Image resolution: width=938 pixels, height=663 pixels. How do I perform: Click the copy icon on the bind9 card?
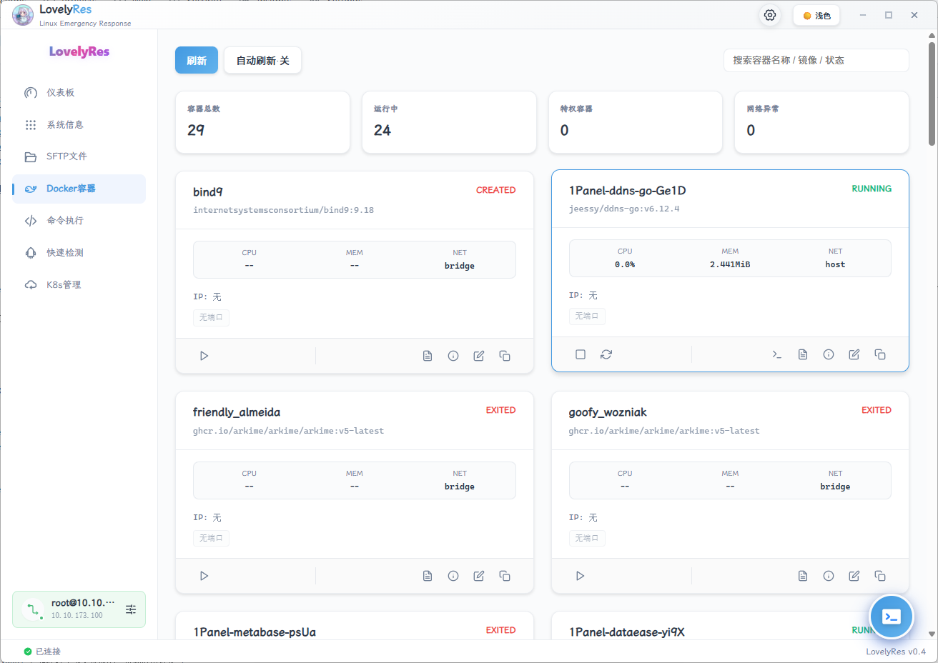(x=505, y=356)
